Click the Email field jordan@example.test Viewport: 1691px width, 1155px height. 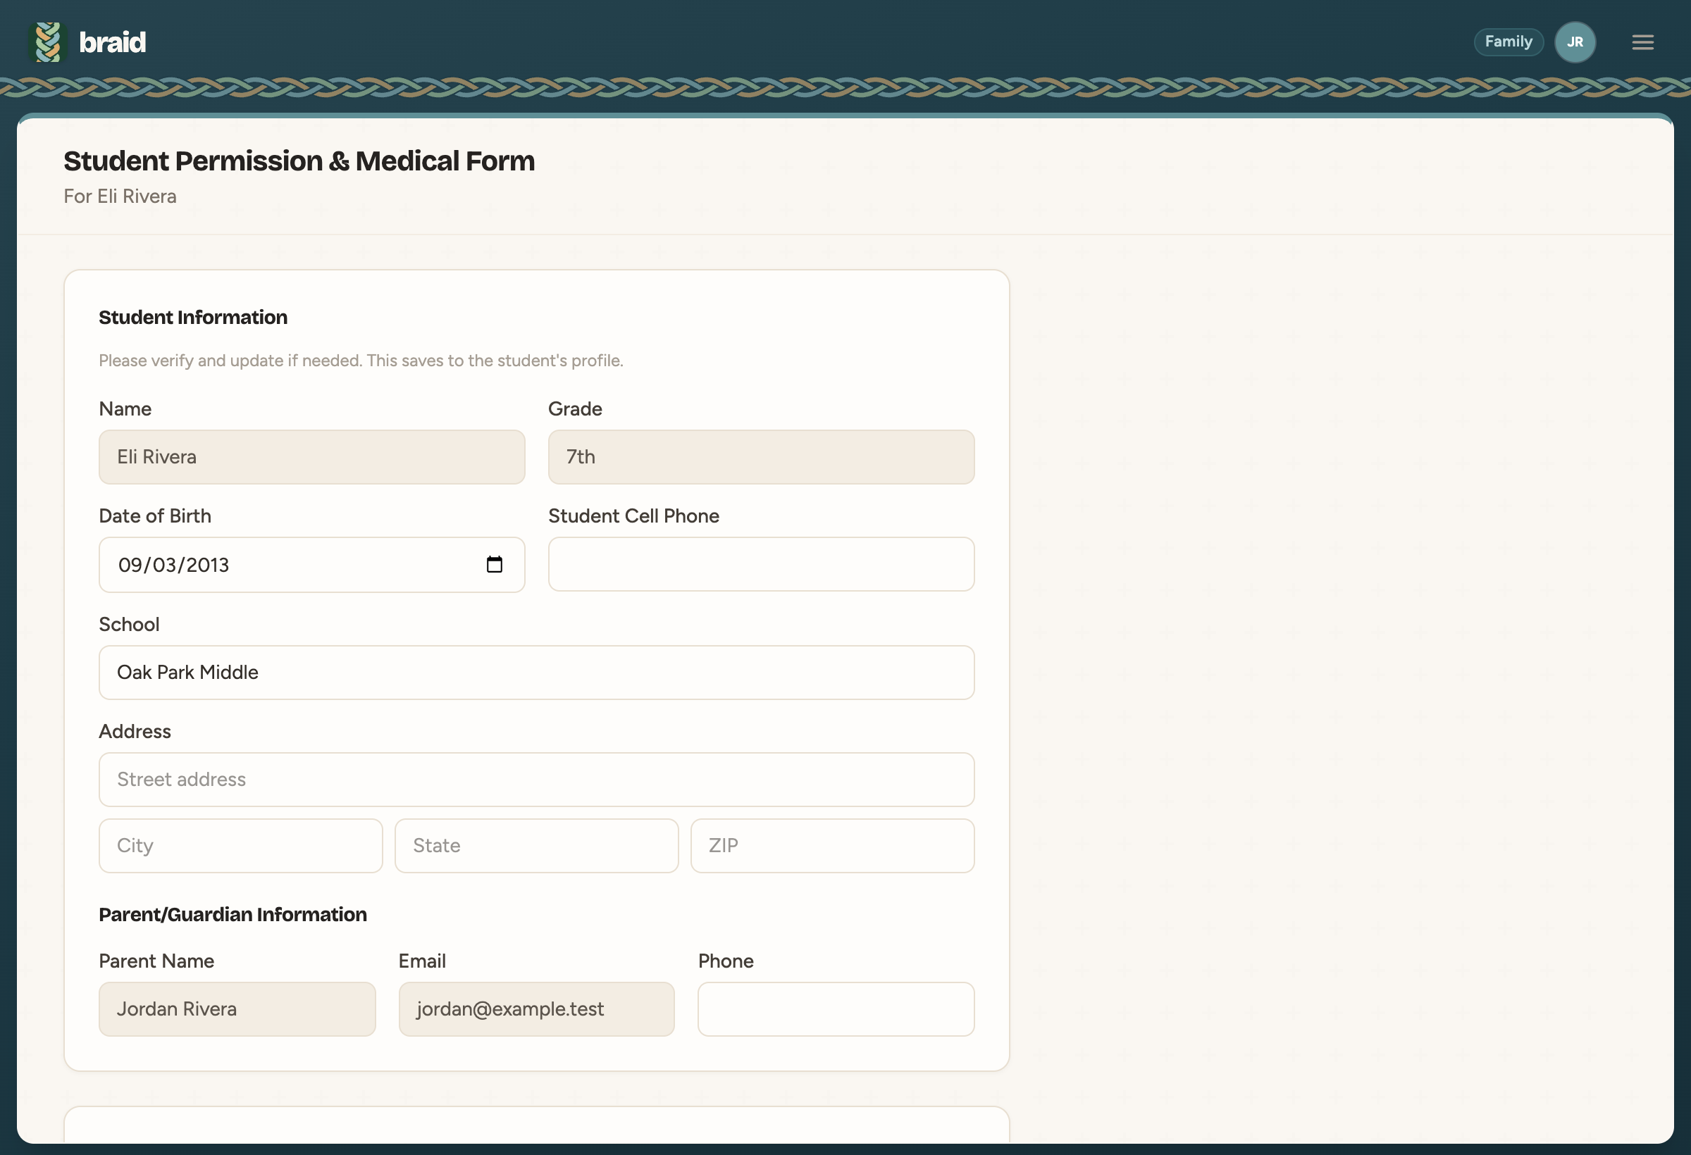click(536, 1009)
